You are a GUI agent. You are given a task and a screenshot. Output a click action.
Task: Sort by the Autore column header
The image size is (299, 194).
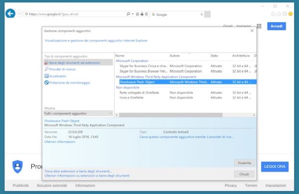[x=174, y=56]
